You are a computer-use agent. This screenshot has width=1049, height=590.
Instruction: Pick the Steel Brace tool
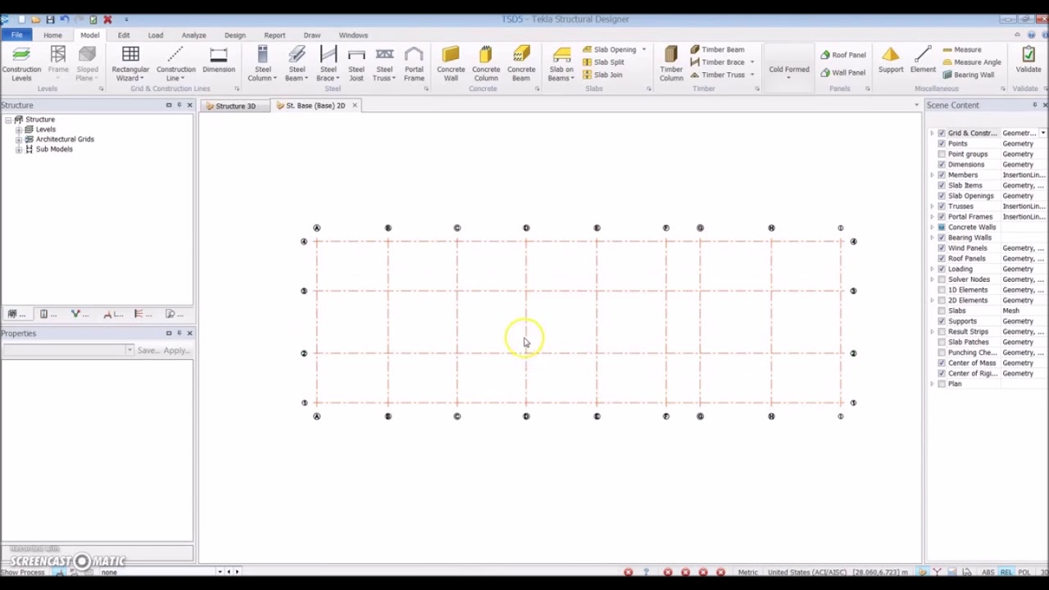328,64
